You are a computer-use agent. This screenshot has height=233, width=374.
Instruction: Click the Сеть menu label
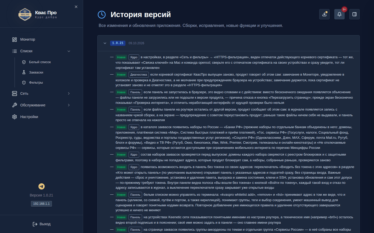24,93
